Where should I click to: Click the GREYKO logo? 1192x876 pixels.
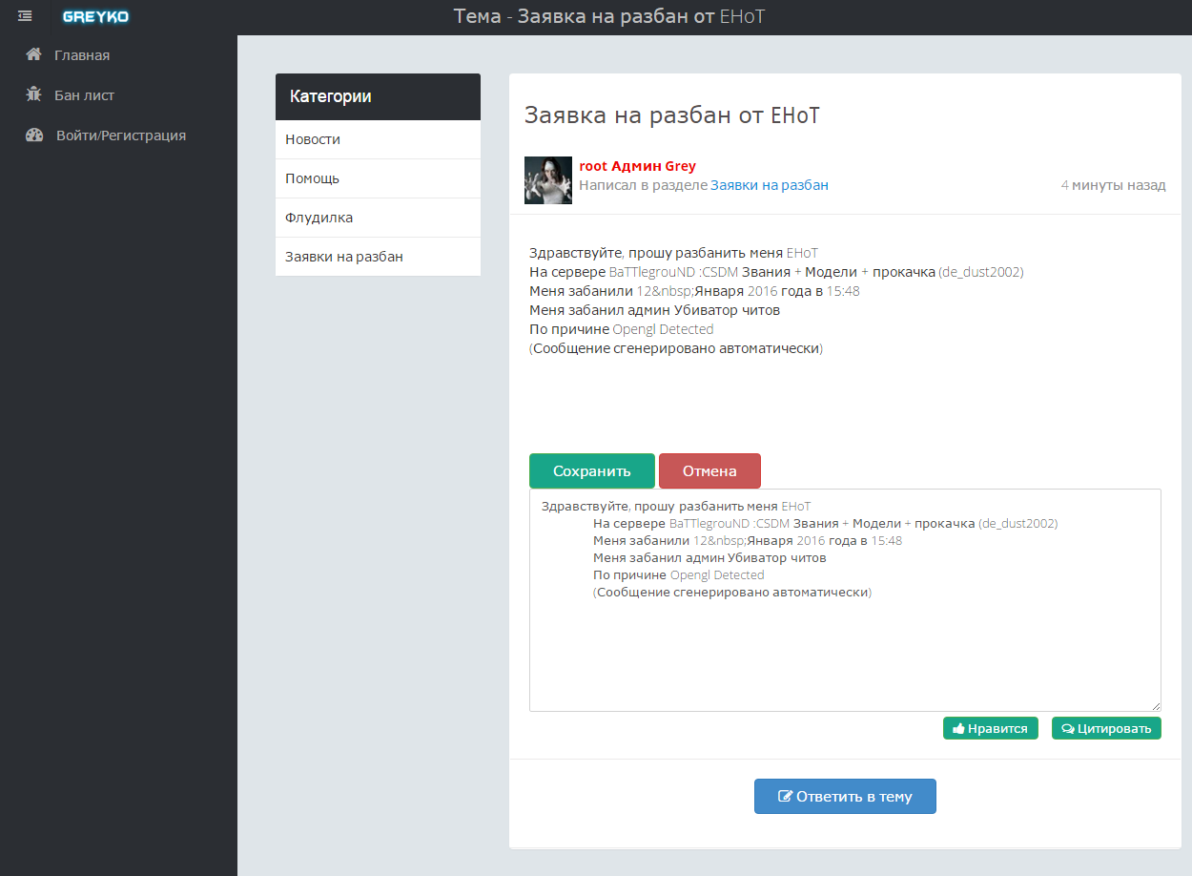pos(95,16)
